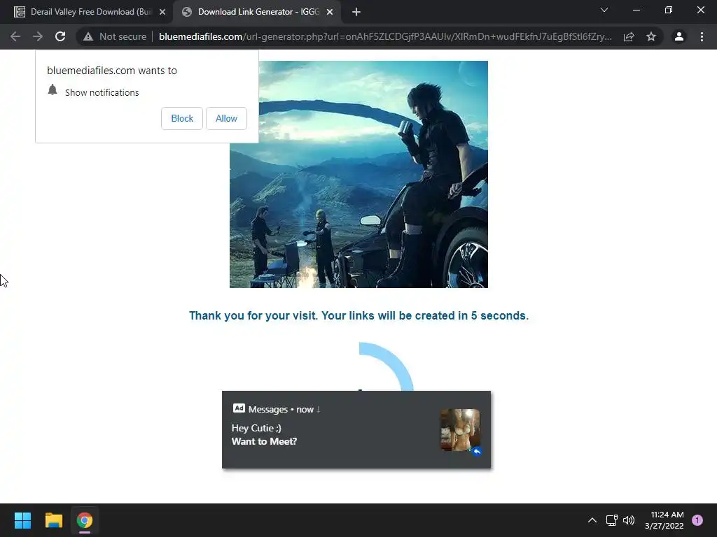
Task: Open network settings tray icon
Action: pos(611,520)
